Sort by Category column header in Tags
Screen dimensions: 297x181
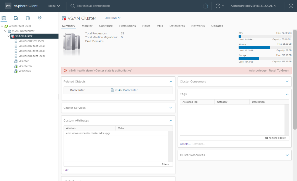(x=232, y=102)
